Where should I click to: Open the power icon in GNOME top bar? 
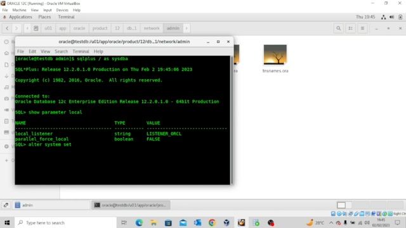pyautogui.click(x=400, y=17)
